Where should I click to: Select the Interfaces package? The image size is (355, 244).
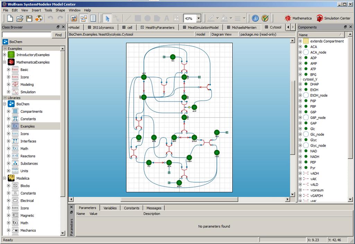coord(28,141)
